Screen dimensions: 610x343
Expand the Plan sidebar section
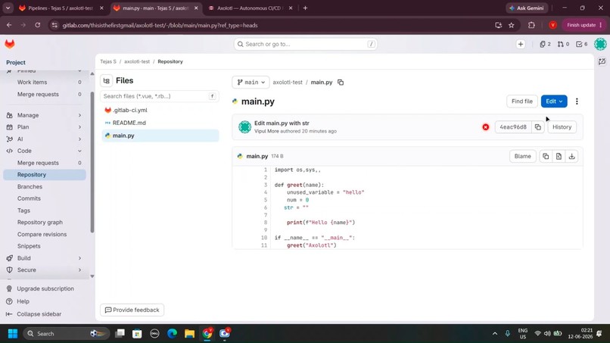(x=45, y=127)
